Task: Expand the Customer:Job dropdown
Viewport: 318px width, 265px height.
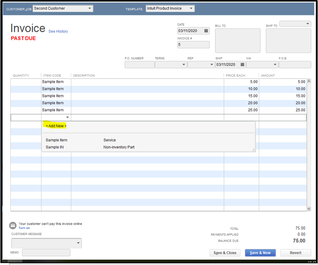Action: click(89, 8)
